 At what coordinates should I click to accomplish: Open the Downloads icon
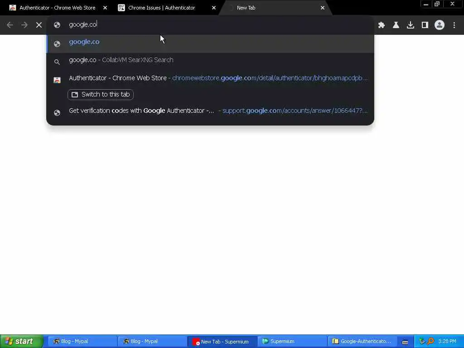click(411, 25)
